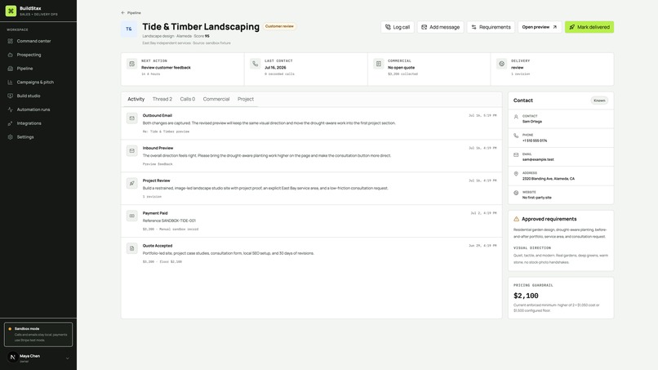Click the Payment Paid icon
Viewport: 658px width, 370px height.
pos(131,216)
